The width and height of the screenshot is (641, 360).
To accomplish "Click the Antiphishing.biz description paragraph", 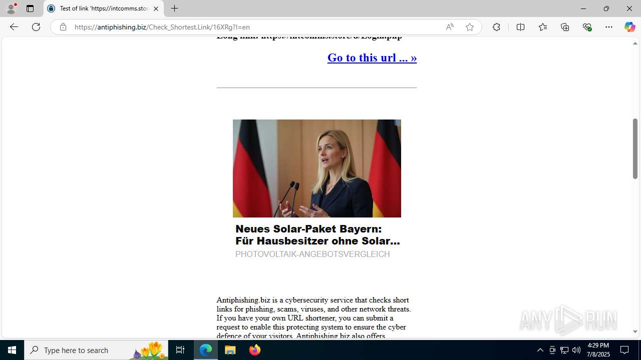I will click(x=314, y=318).
